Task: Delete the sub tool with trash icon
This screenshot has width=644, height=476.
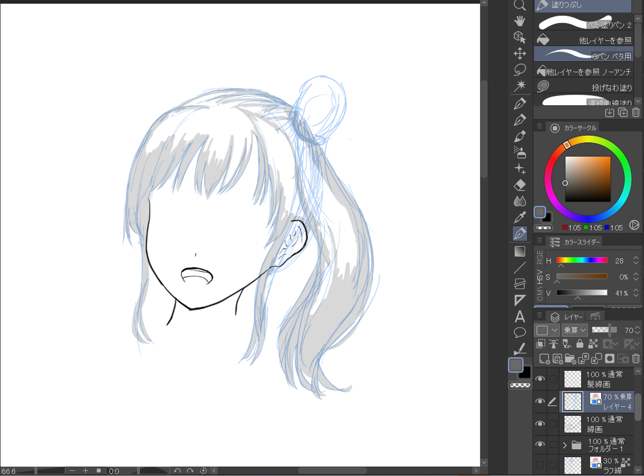Action: click(636, 113)
